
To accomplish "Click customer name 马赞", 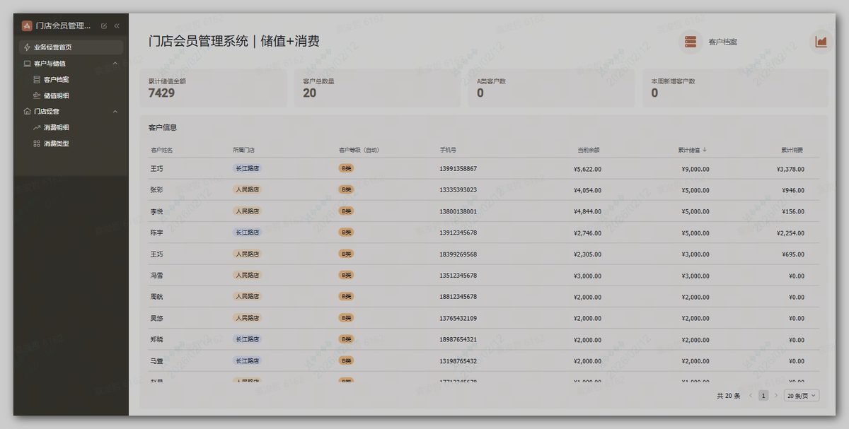I will 156,361.
